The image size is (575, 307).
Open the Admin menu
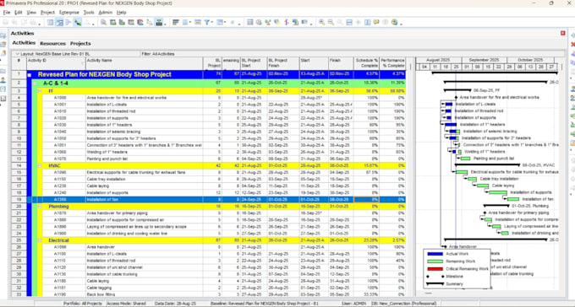click(x=105, y=13)
